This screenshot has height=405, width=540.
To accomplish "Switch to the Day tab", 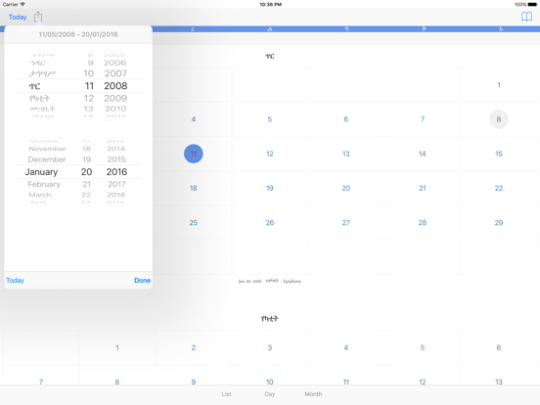I will 270,394.
